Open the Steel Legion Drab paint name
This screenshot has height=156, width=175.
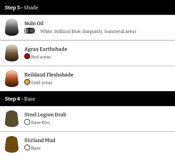(45, 115)
